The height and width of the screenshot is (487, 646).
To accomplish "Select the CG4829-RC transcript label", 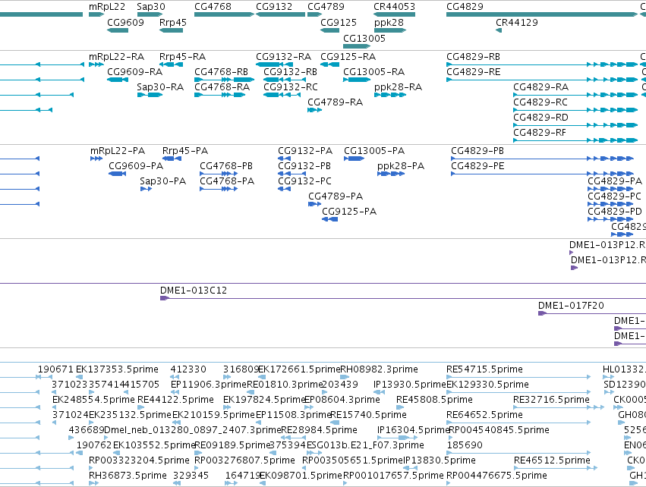I will tap(540, 102).
